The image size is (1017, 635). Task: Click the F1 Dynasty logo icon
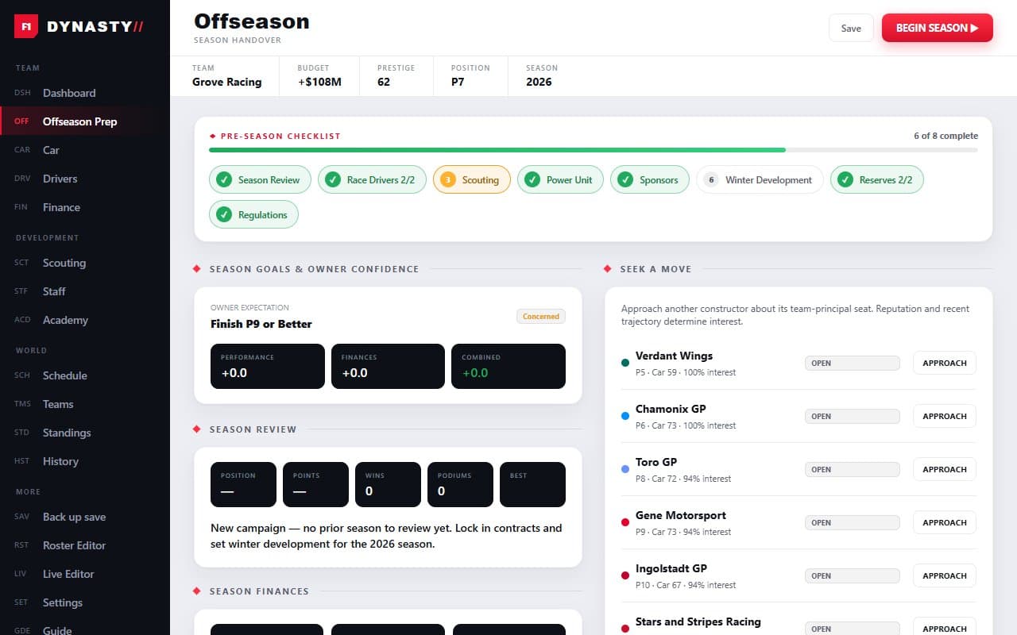(26, 27)
